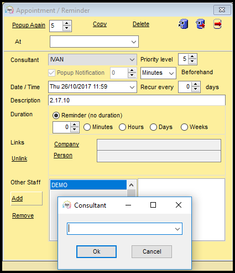
Task: Click the Copy link
Action: click(100, 24)
